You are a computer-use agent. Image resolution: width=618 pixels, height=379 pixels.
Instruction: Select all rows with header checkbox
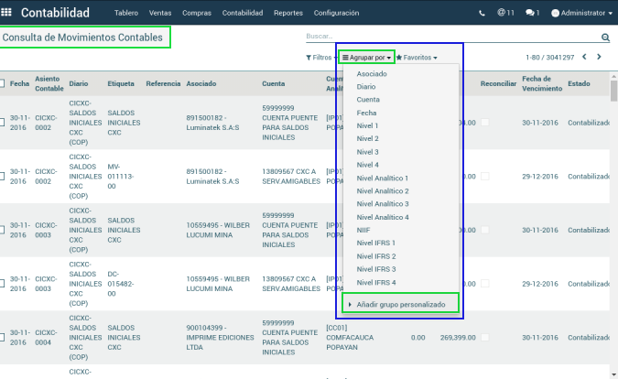coord(3,83)
